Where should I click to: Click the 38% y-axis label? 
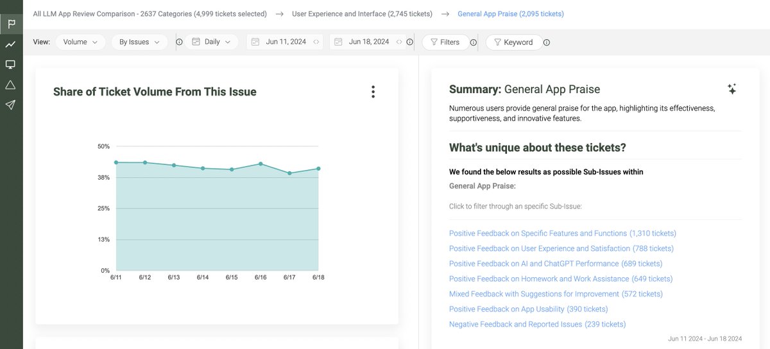(x=104, y=177)
